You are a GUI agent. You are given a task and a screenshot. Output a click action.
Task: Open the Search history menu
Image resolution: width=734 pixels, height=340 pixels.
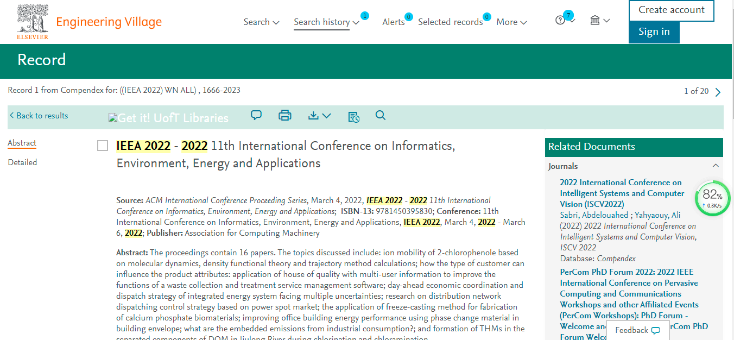326,22
